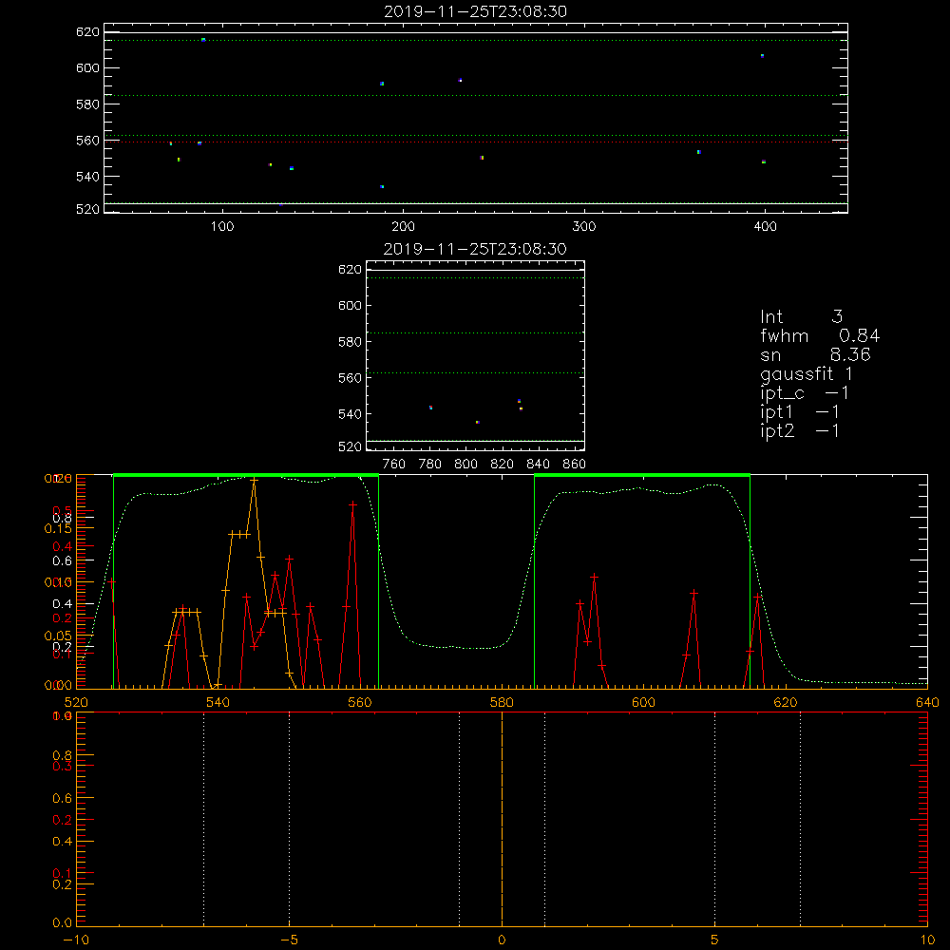Click y-axis label 580 on middle plot

point(350,342)
